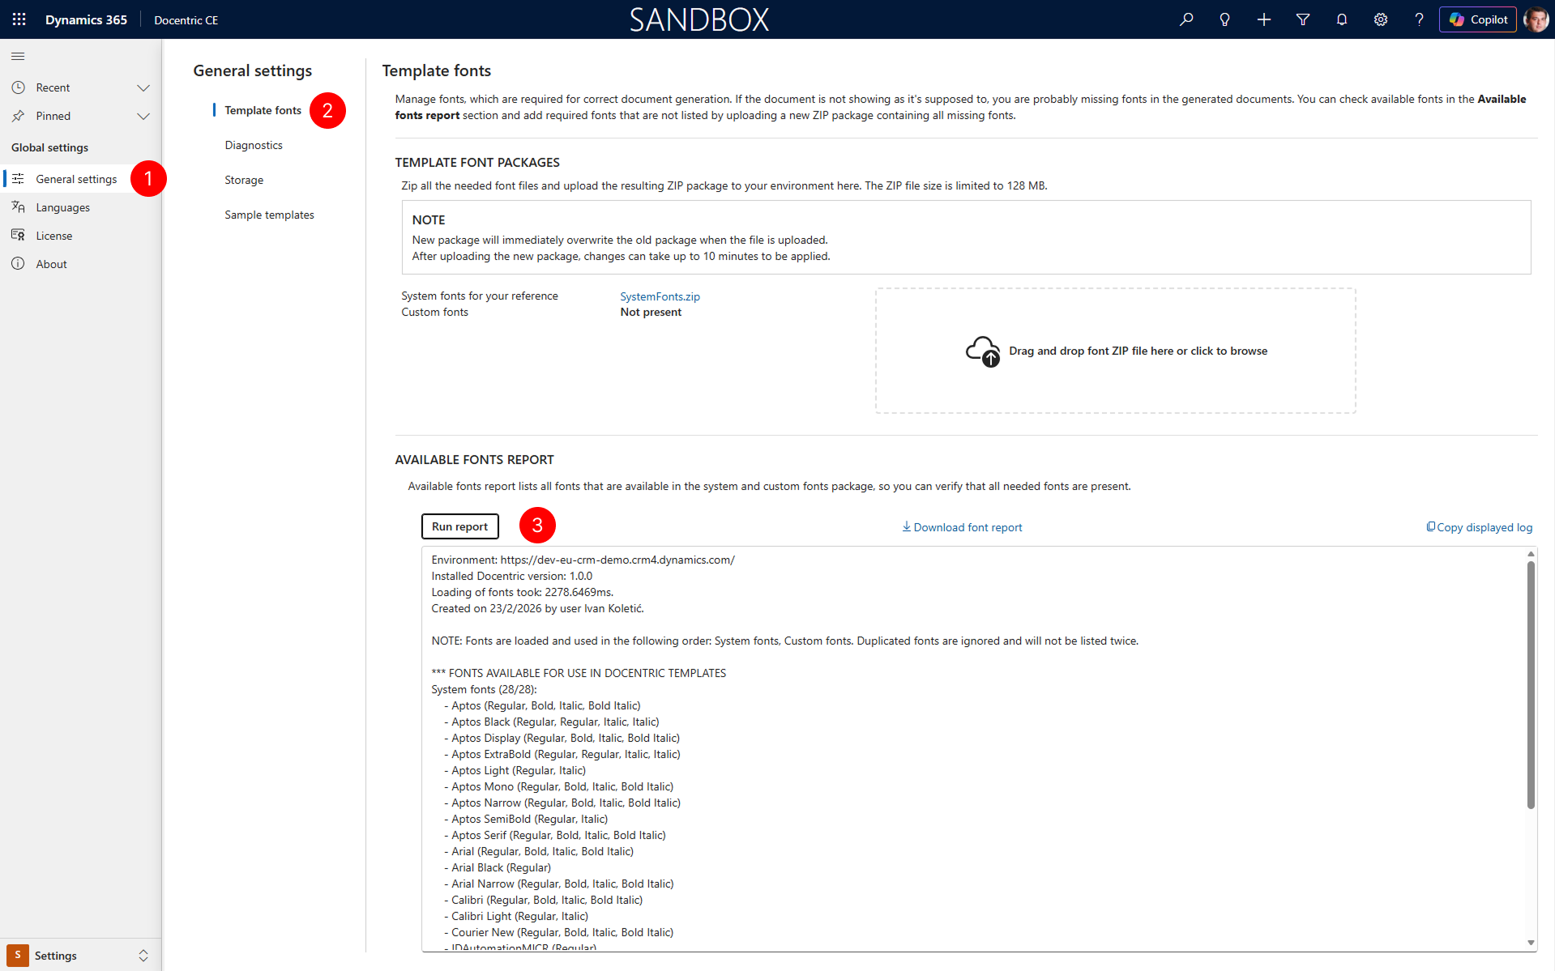Select General settings in the sidebar
Screen dimensions: 1555x971
[81, 179]
